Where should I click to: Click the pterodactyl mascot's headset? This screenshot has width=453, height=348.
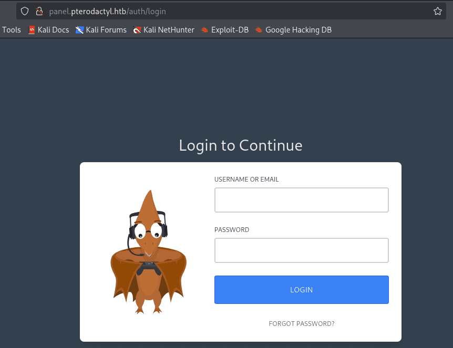[x=163, y=228]
